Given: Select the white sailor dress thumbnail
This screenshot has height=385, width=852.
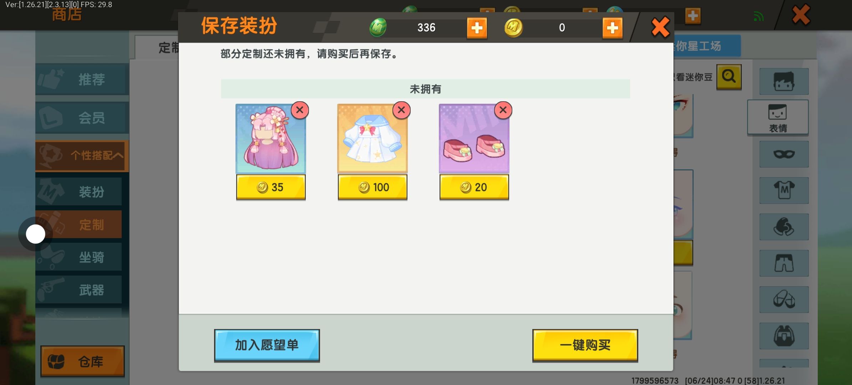Looking at the screenshot, I should click(372, 138).
